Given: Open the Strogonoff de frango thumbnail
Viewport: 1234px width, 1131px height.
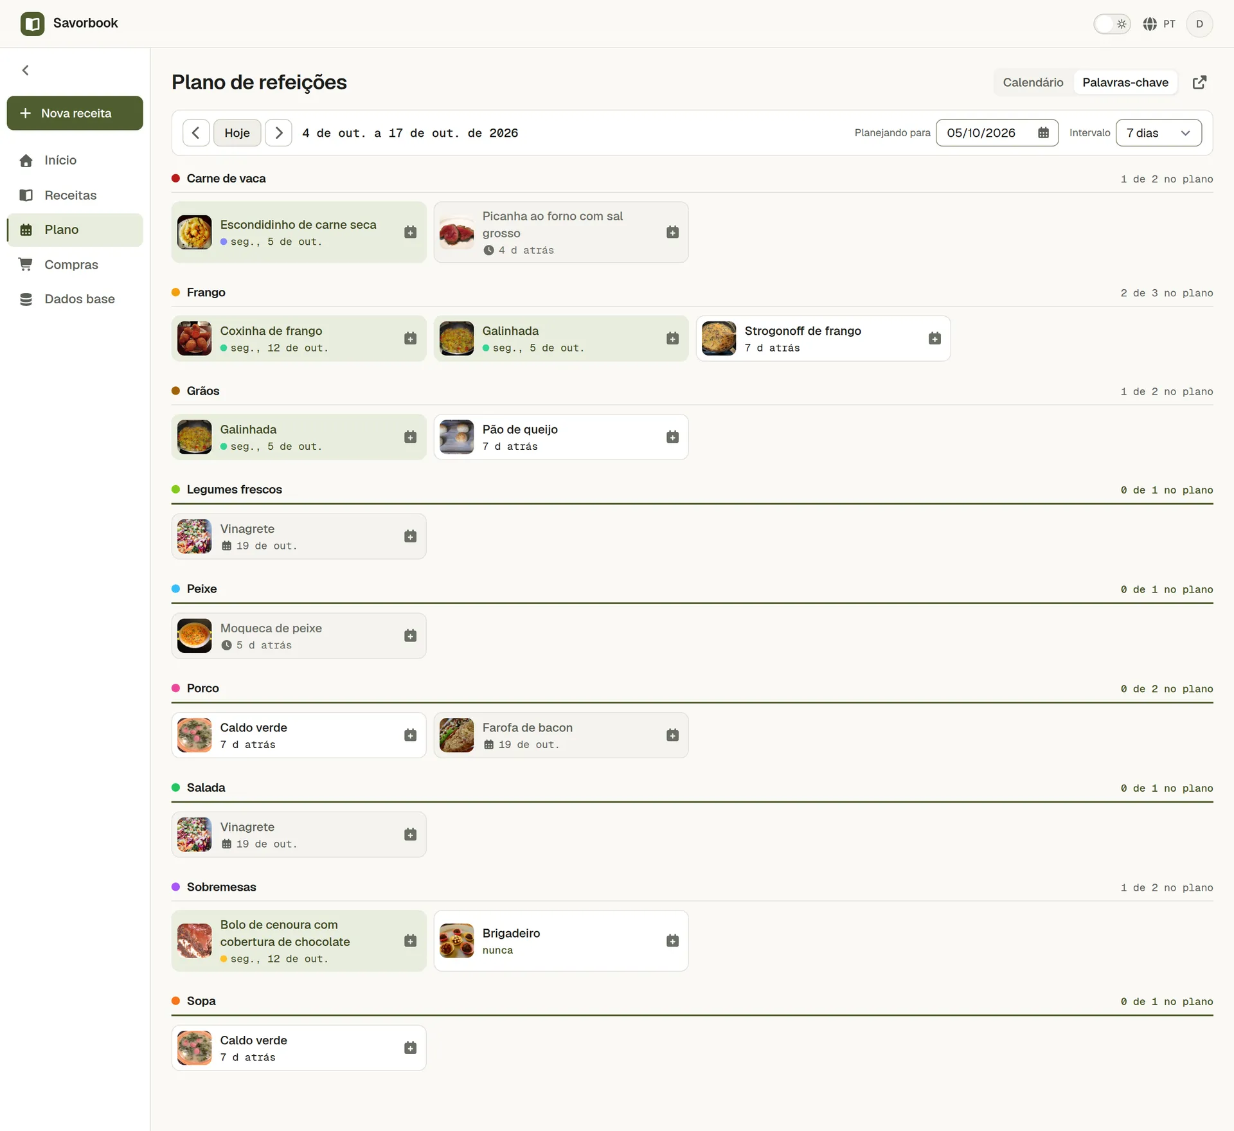Looking at the screenshot, I should coord(719,339).
